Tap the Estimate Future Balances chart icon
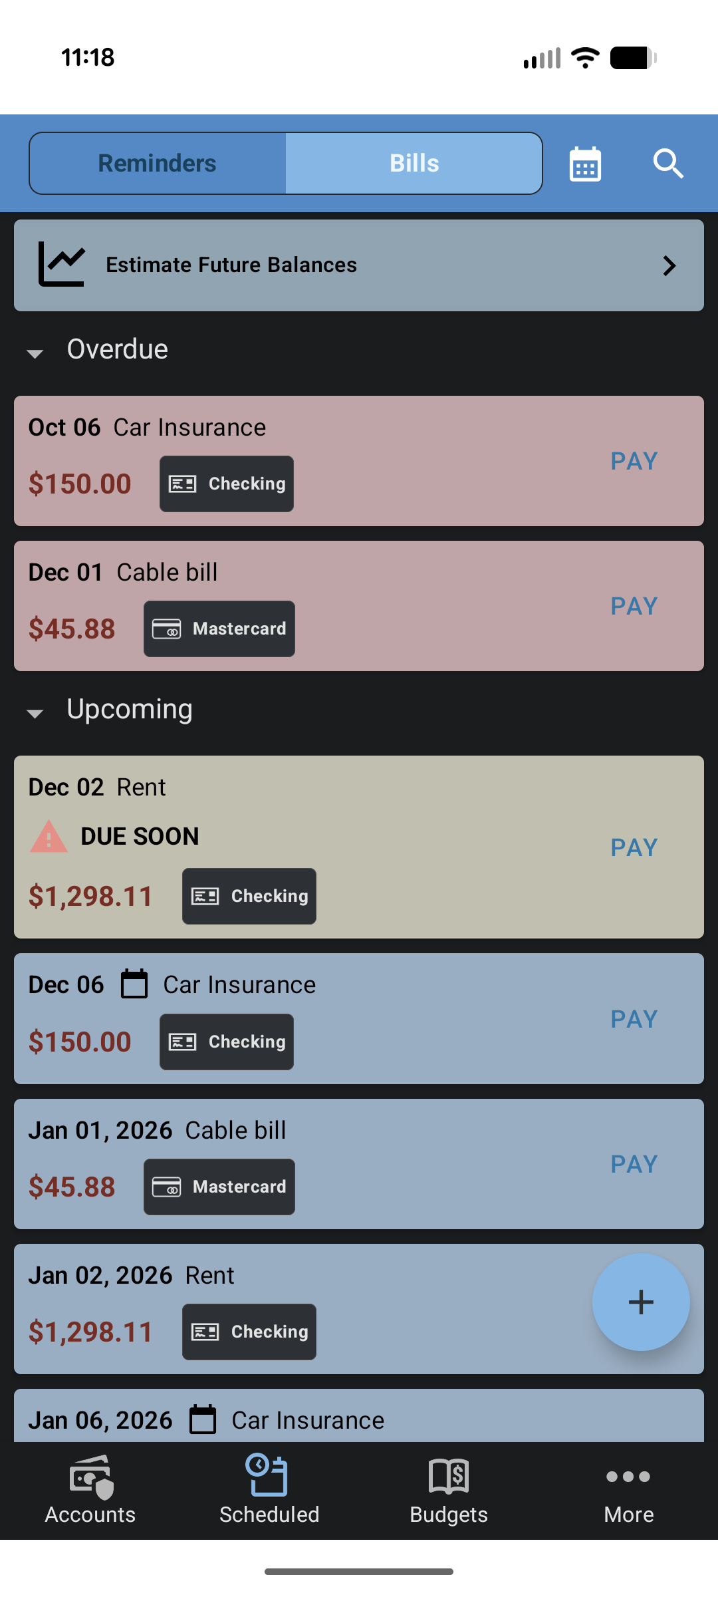Screen dimensions: 718x1603 [62, 265]
